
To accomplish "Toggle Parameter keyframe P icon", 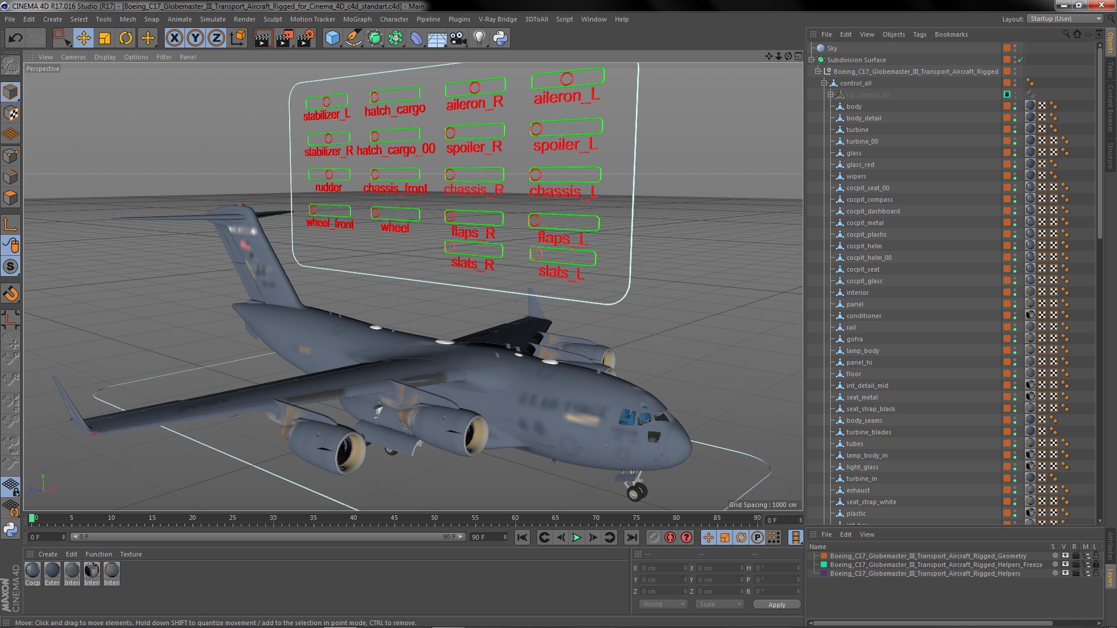I will pyautogui.click(x=757, y=537).
